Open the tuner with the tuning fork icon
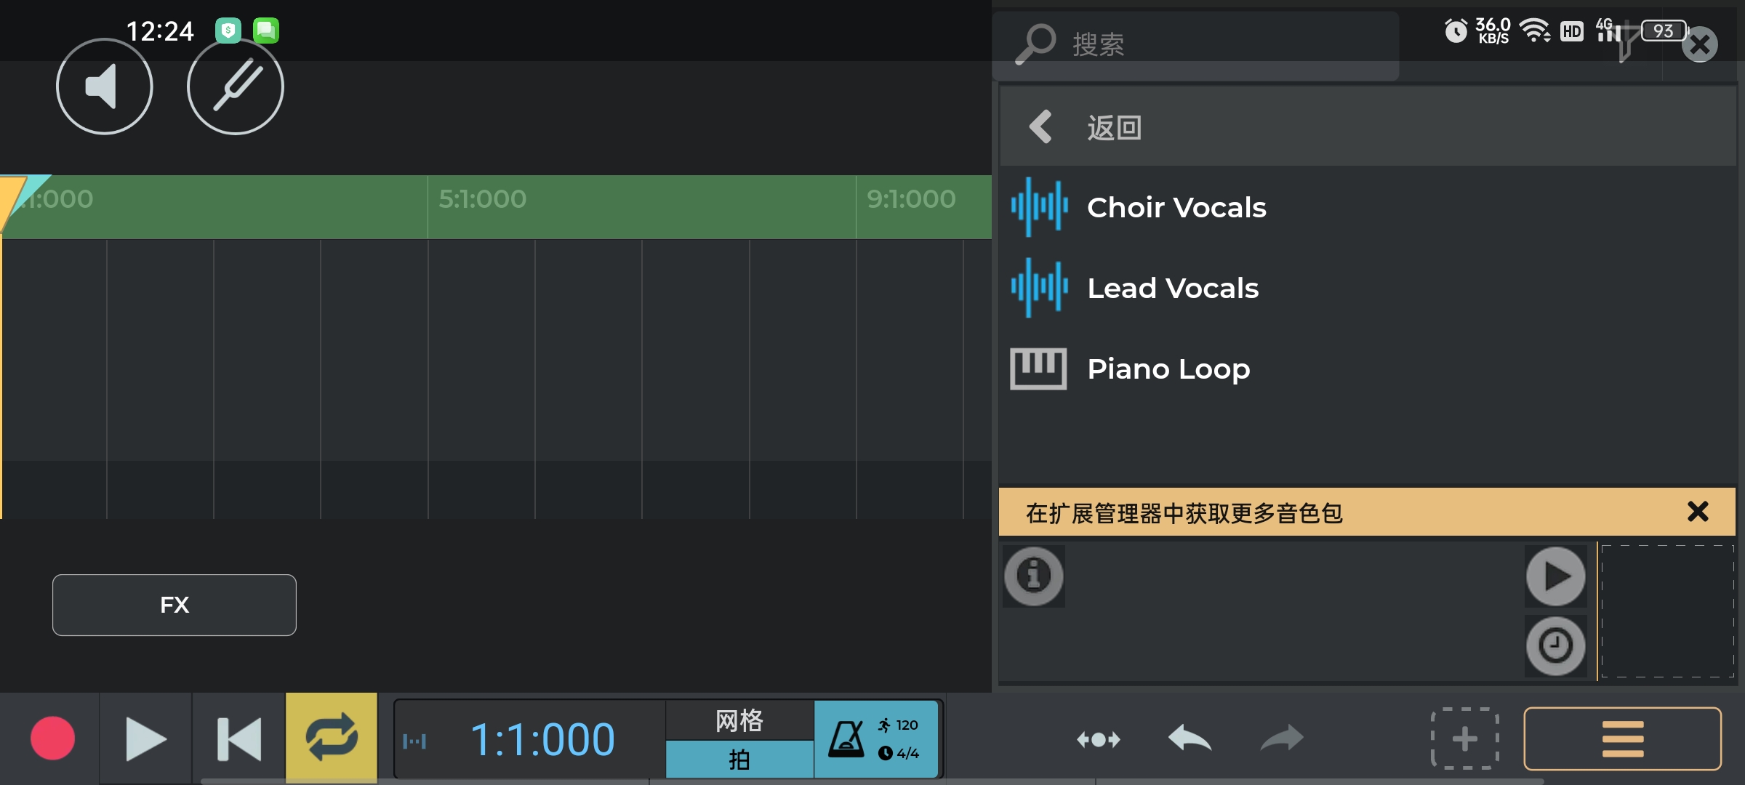This screenshot has height=785, width=1745. pyautogui.click(x=236, y=86)
